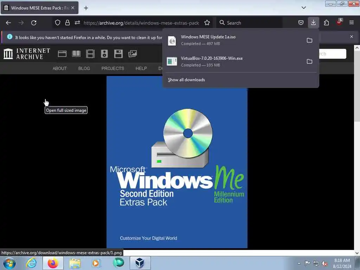This screenshot has width=360, height=270.
Task: Select the Windows MESE Extras Pack tab
Action: click(x=39, y=8)
